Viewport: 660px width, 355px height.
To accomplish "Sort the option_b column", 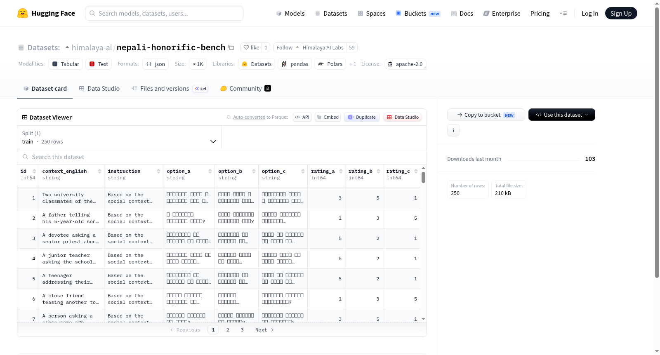I will (254, 171).
